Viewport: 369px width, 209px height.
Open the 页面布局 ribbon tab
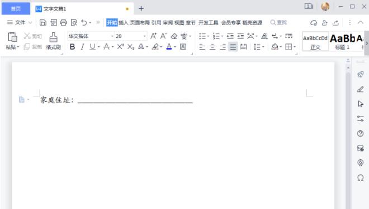click(140, 22)
